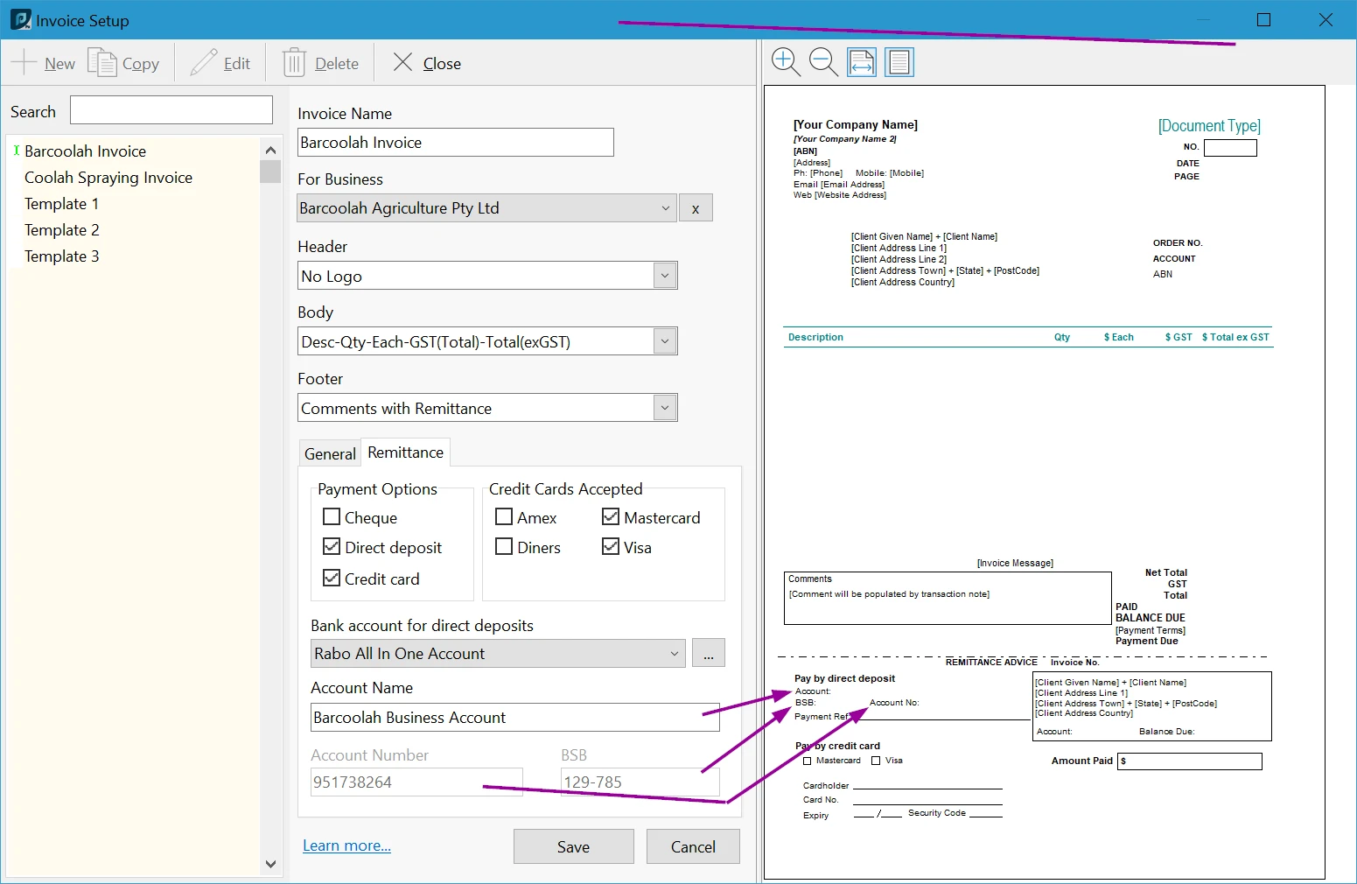
Task: Switch to the General tab
Action: tap(330, 453)
